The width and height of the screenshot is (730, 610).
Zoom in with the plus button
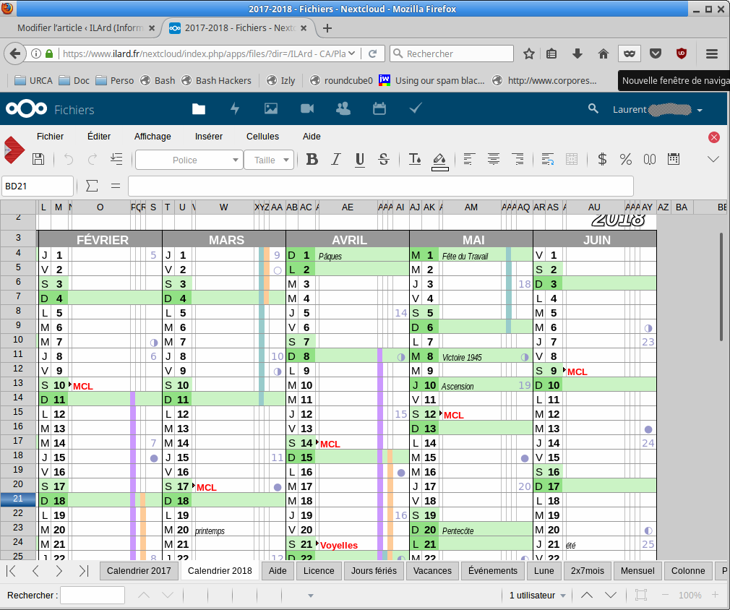[x=715, y=595]
